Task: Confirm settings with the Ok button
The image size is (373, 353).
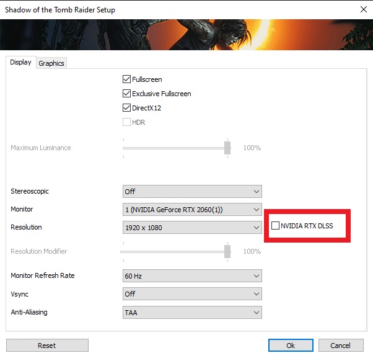Action: coord(291,346)
